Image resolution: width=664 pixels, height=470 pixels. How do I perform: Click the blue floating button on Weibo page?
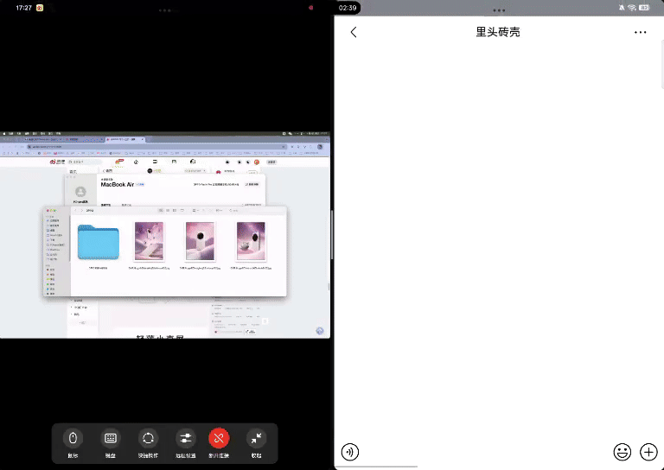click(320, 331)
